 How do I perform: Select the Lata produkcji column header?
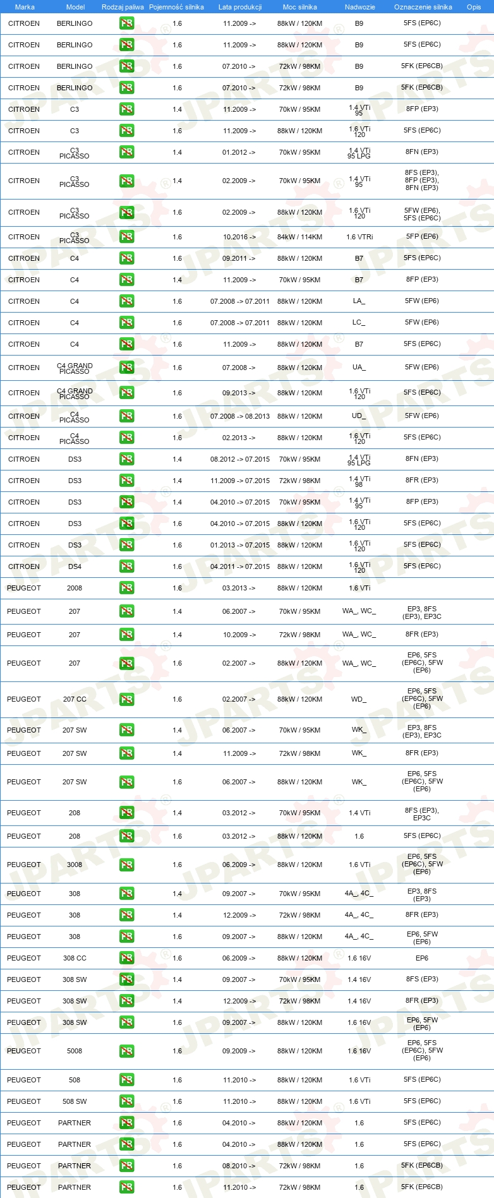(240, 7)
